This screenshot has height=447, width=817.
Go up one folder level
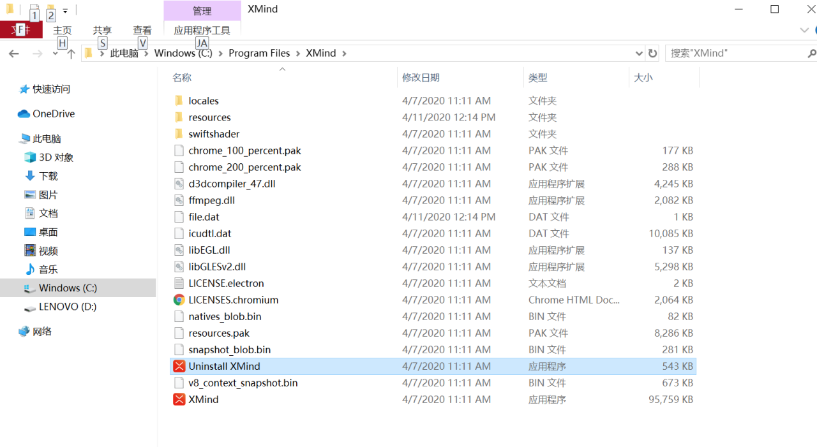coord(71,54)
